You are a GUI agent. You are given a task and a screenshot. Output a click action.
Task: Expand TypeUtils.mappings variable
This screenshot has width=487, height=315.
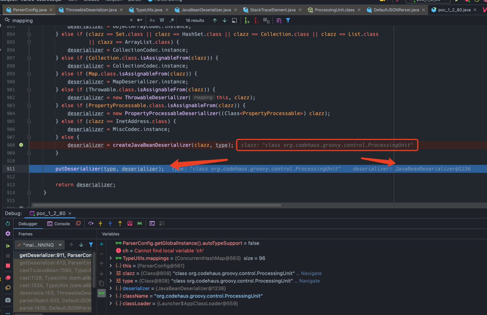[111, 258]
